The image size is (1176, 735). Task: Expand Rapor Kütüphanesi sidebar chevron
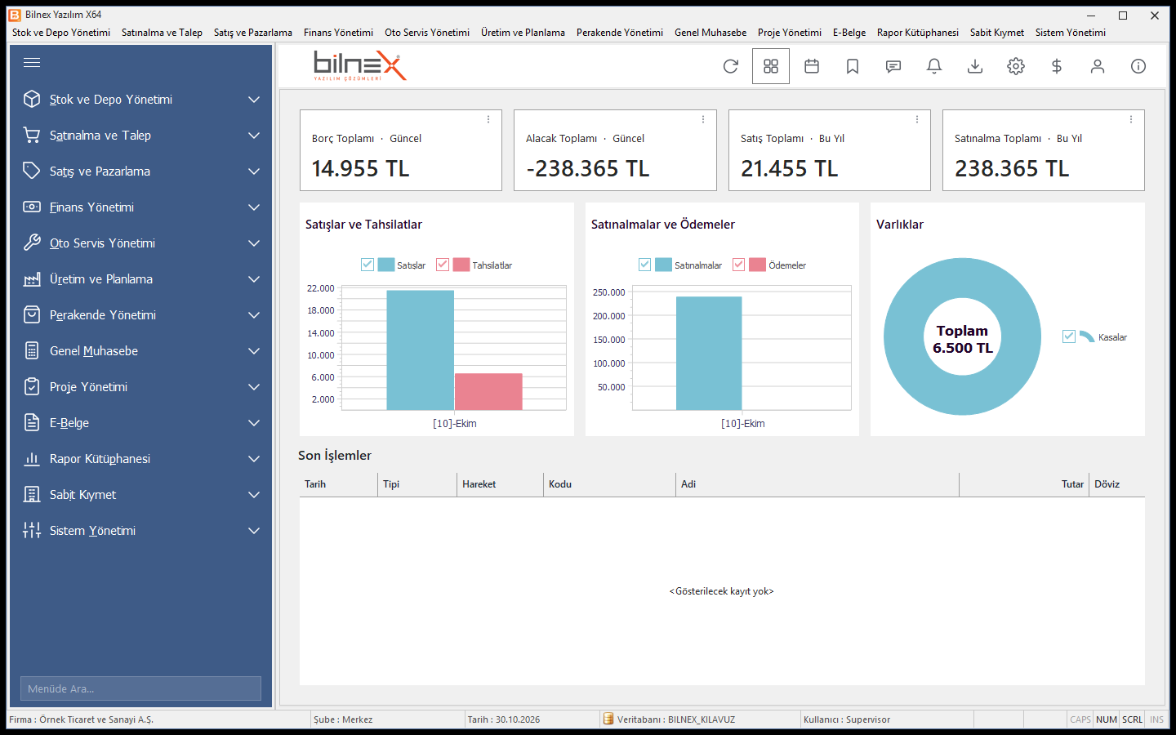(254, 459)
